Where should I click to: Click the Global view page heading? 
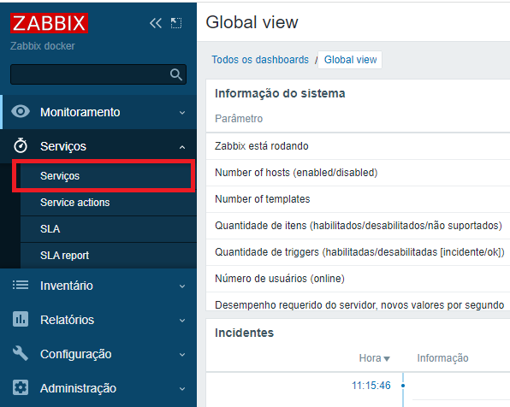[x=252, y=22]
